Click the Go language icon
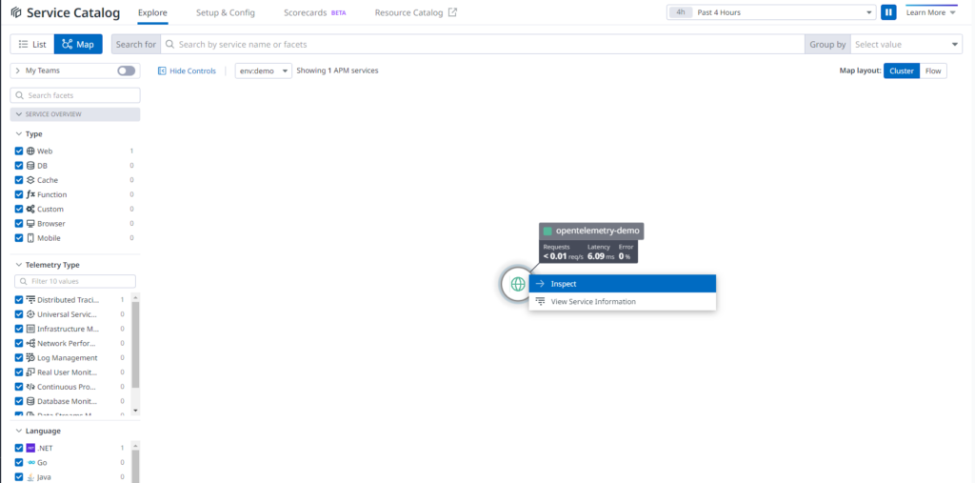Image resolution: width=975 pixels, height=483 pixels. pos(31,462)
